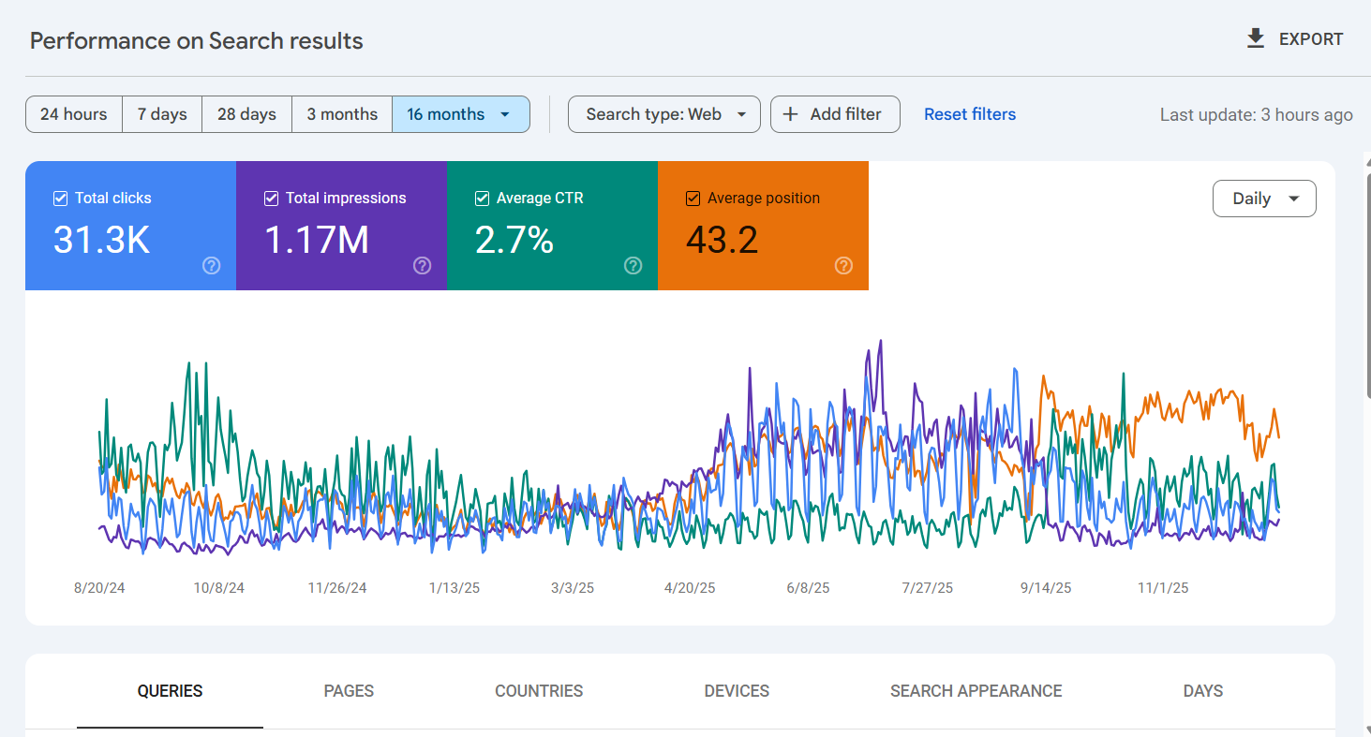
Task: Switch to the Pages tab
Action: tap(349, 690)
